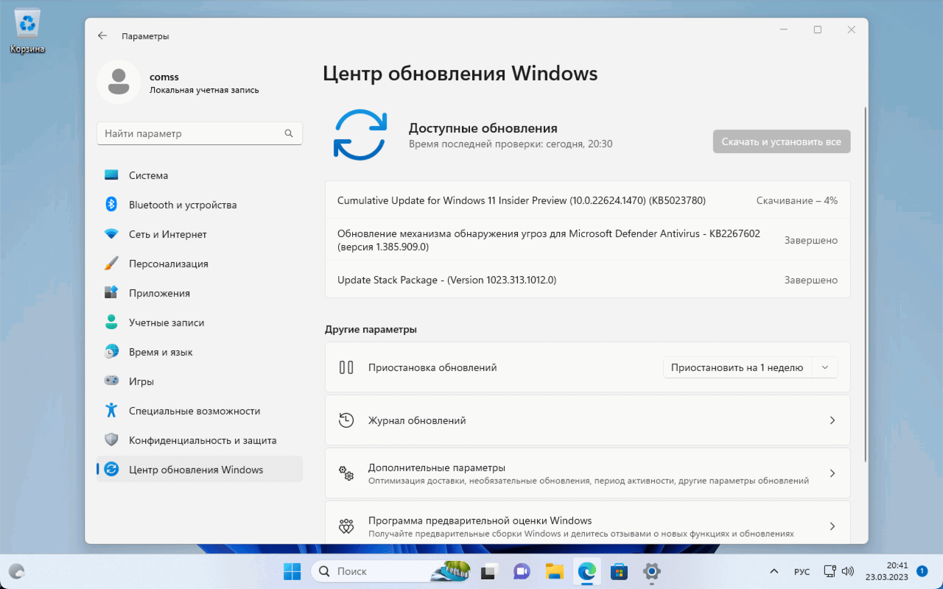Image resolution: width=943 pixels, height=589 pixels.
Task: Click the Найти параметр search field
Action: tap(200, 134)
